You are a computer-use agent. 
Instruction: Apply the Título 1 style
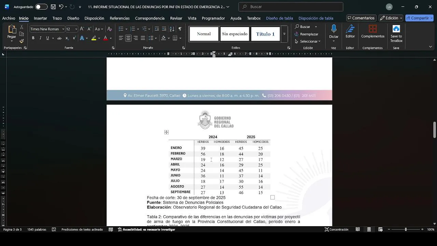point(265,34)
